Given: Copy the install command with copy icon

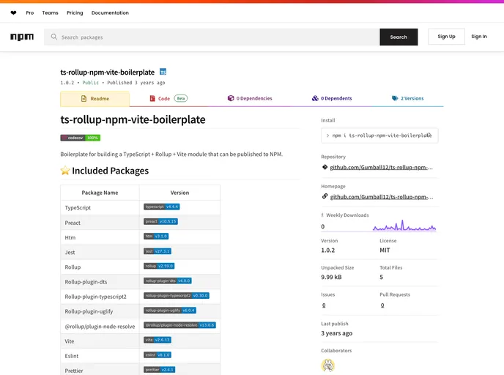Looking at the screenshot, I should (x=429, y=135).
